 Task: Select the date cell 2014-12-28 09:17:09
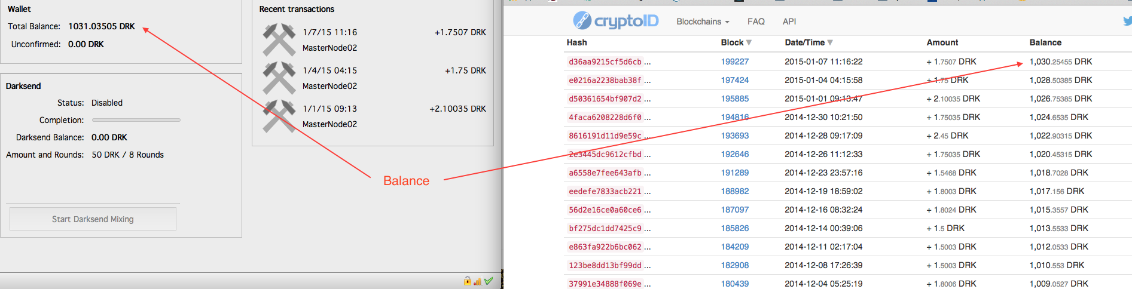(824, 136)
